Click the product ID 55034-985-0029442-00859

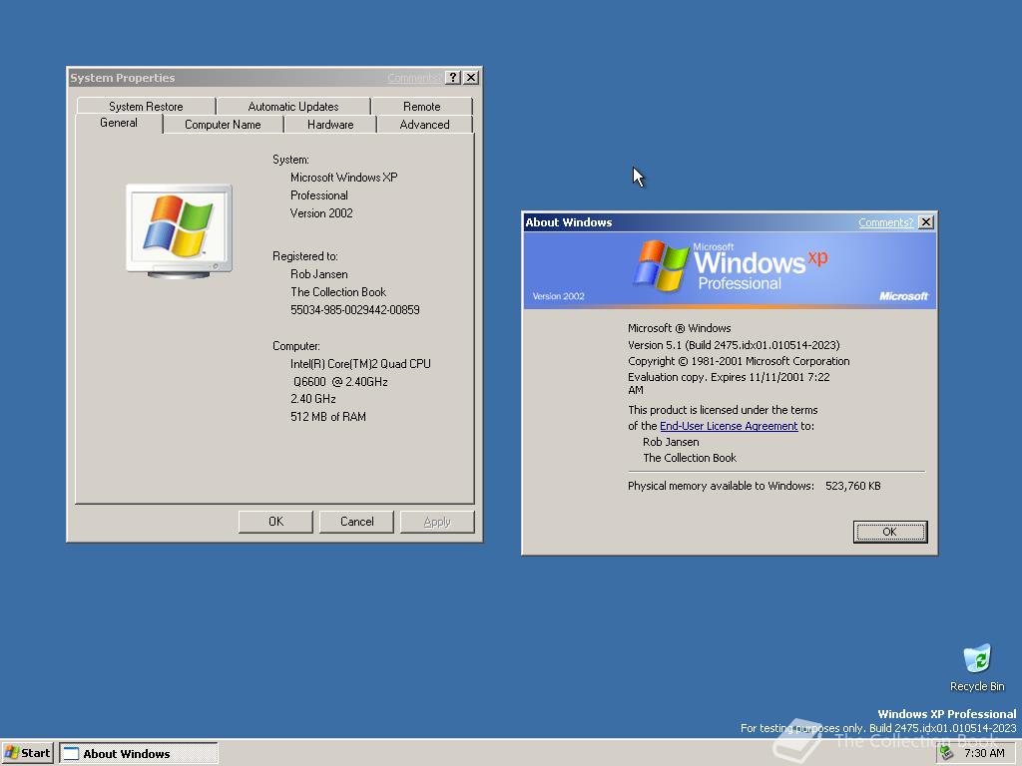coord(355,310)
